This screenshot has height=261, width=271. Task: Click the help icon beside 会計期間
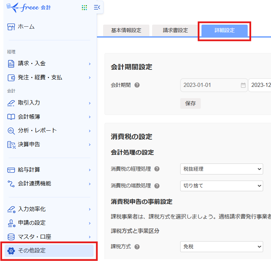point(137,85)
